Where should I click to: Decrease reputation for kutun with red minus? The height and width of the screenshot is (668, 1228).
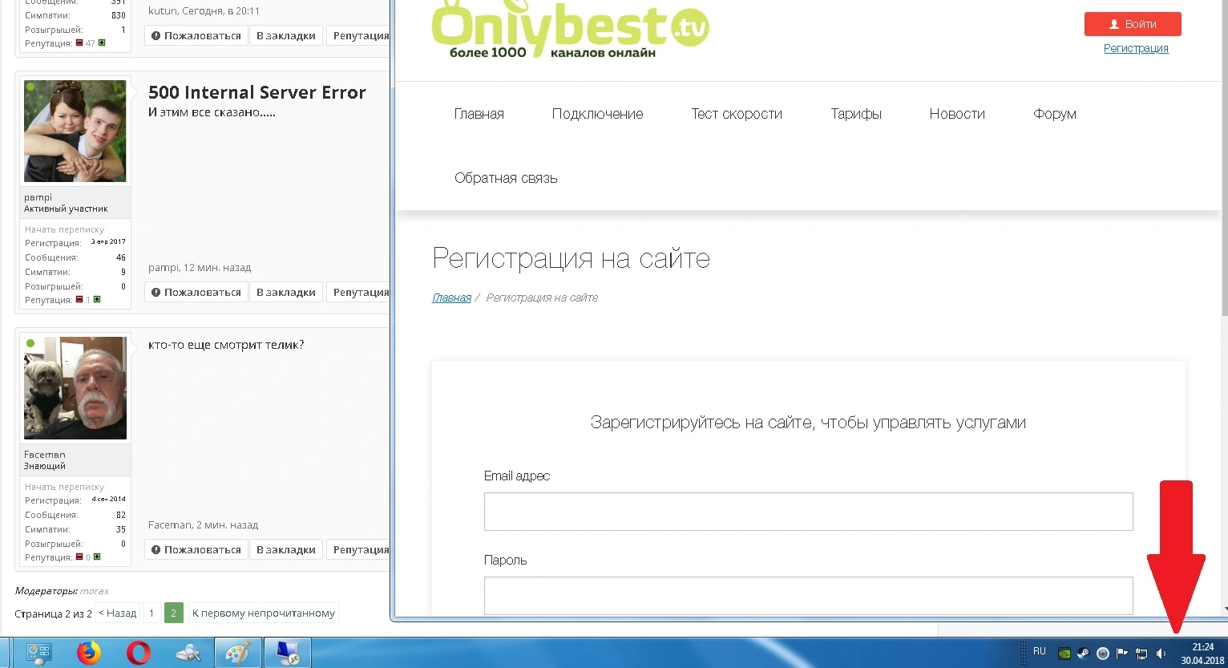coord(79,43)
